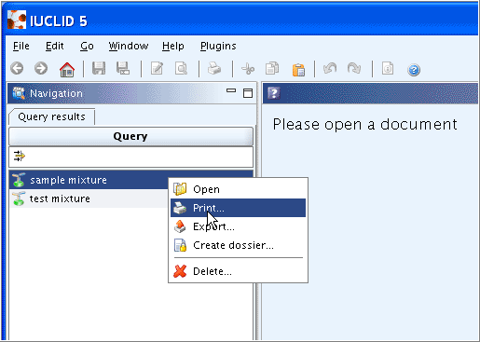The image size is (480, 342).
Task: Open Help via blue question icon
Action: pos(414,70)
